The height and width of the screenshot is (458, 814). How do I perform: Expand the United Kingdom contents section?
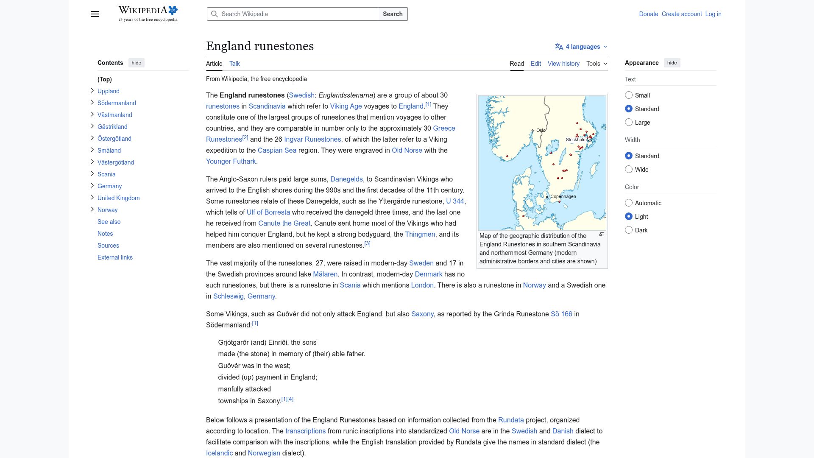[x=92, y=197]
